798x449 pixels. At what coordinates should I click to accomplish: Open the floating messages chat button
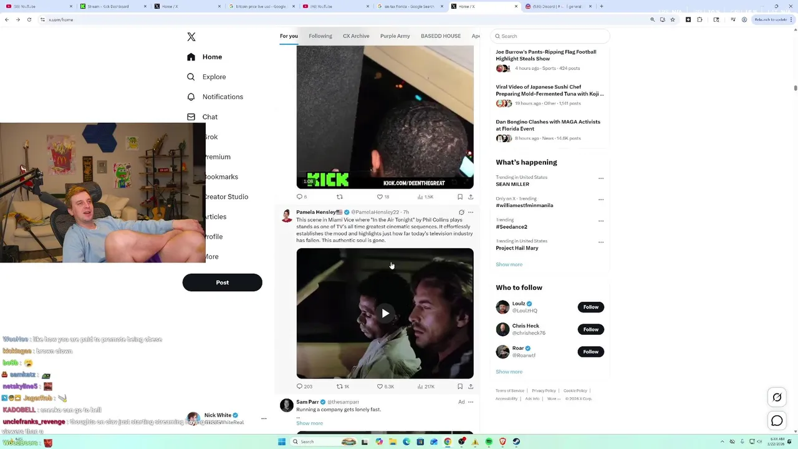coord(777,421)
